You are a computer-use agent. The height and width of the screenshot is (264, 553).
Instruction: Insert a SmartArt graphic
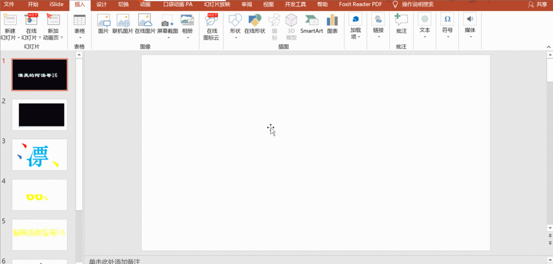pyautogui.click(x=311, y=20)
